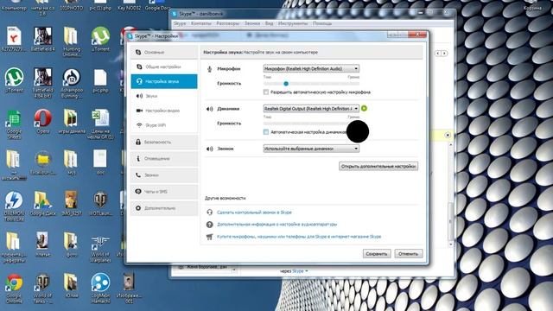Open 'Skype WiFi' settings page

click(164, 125)
